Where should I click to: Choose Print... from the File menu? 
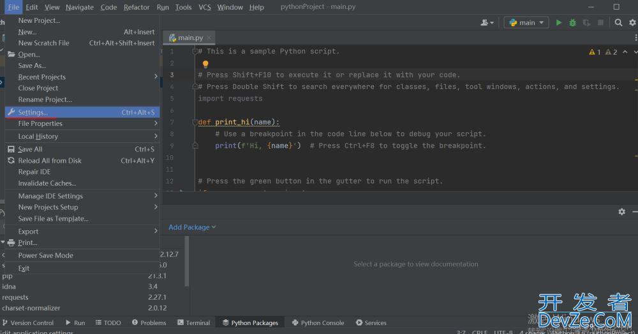click(82, 242)
